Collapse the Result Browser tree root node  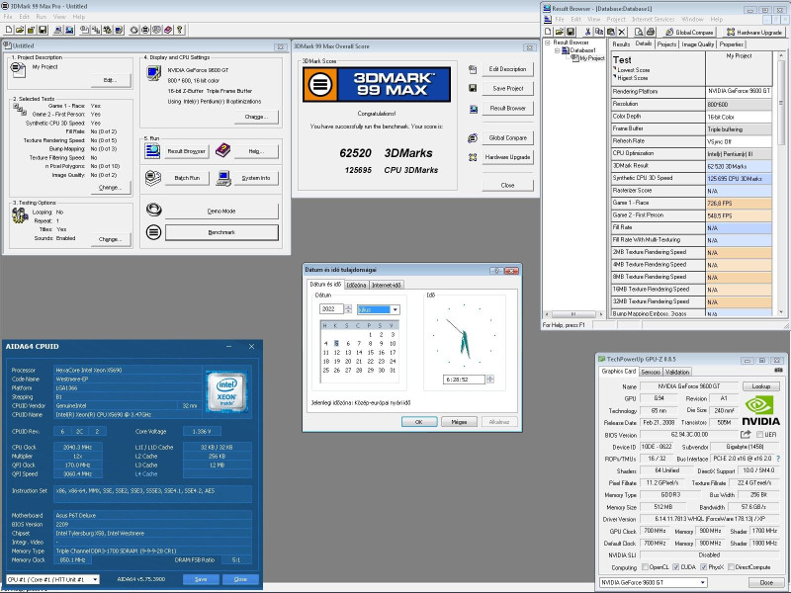[548, 42]
